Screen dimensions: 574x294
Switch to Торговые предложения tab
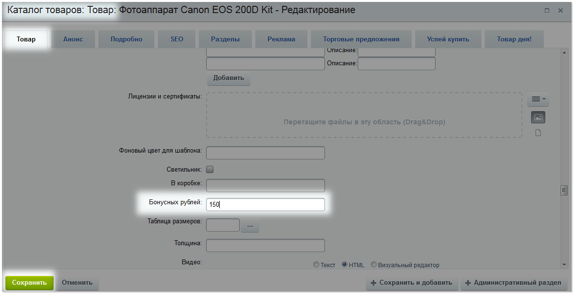coord(362,39)
